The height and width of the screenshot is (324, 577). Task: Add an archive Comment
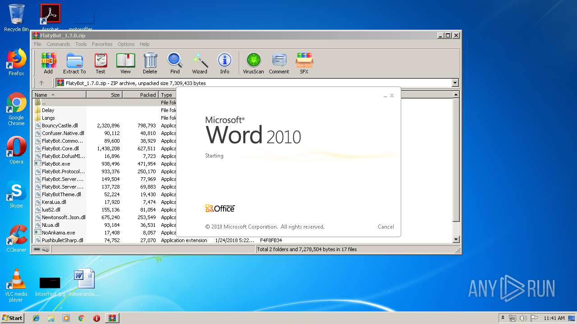[x=279, y=63]
